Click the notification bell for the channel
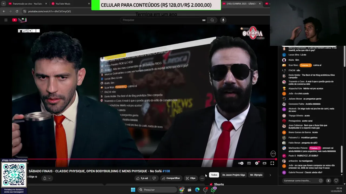The height and width of the screenshot is (194, 346). pos(45,178)
